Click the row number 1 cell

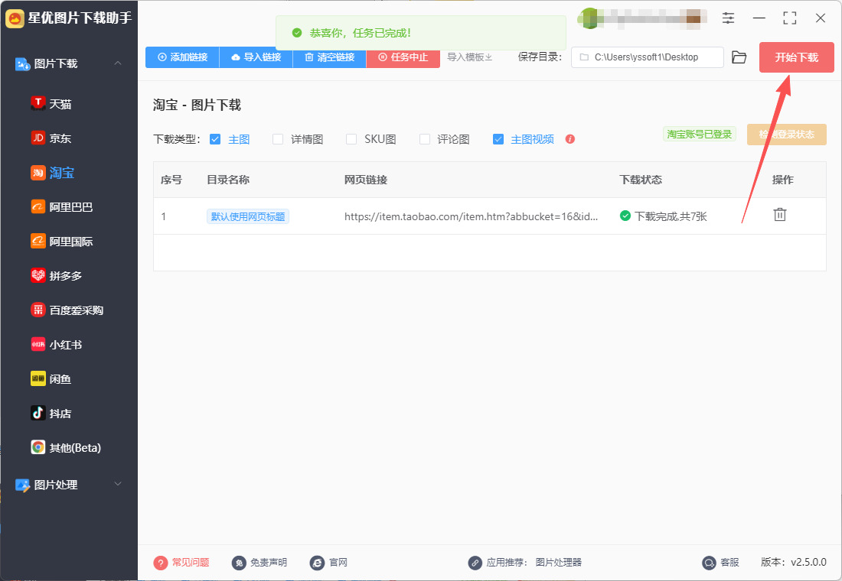point(163,216)
